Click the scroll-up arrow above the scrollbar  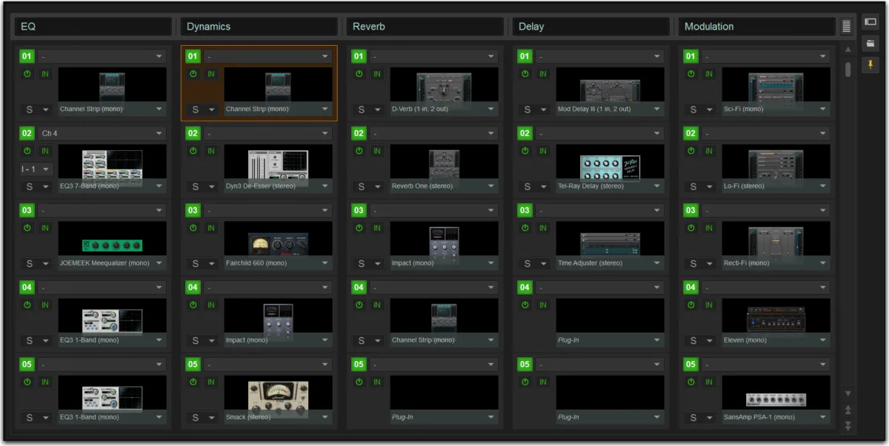(x=848, y=50)
